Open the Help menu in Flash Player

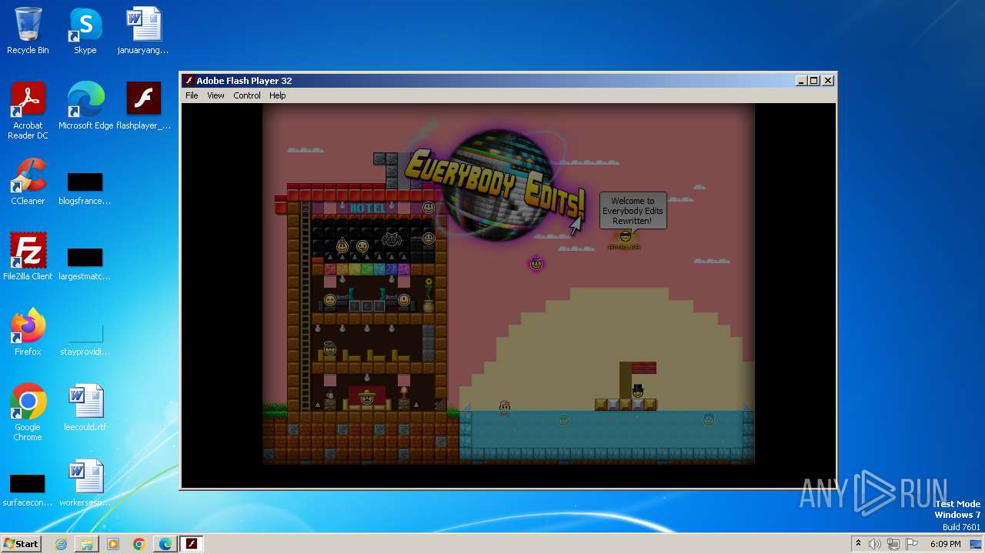click(277, 95)
